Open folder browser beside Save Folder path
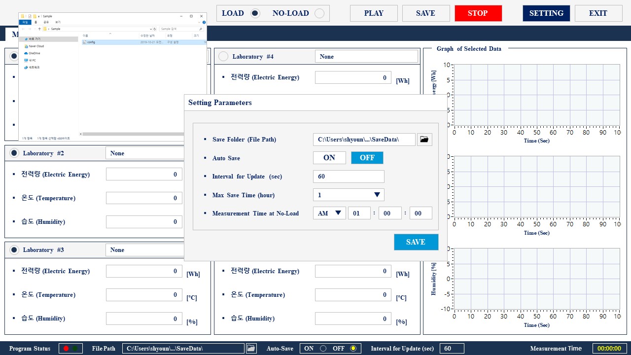 click(x=424, y=140)
